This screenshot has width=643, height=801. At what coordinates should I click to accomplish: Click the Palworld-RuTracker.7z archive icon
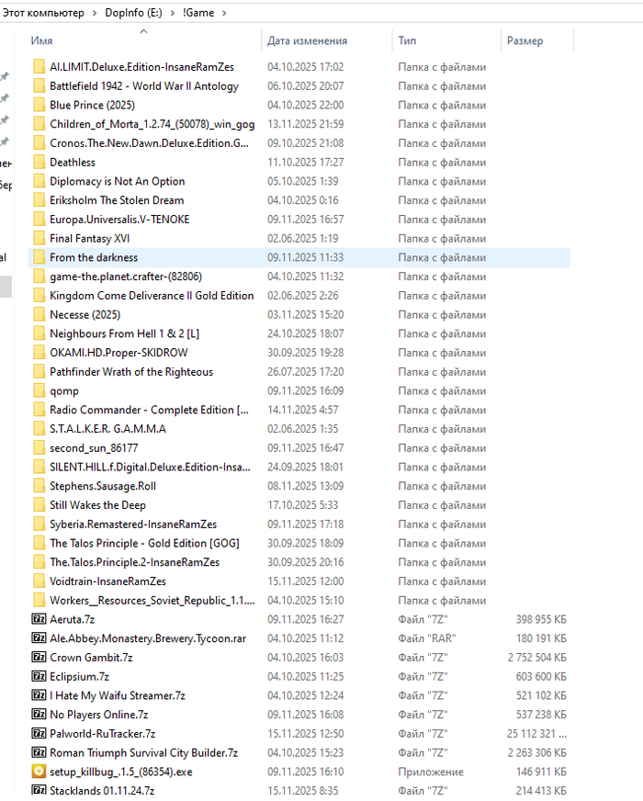(39, 733)
